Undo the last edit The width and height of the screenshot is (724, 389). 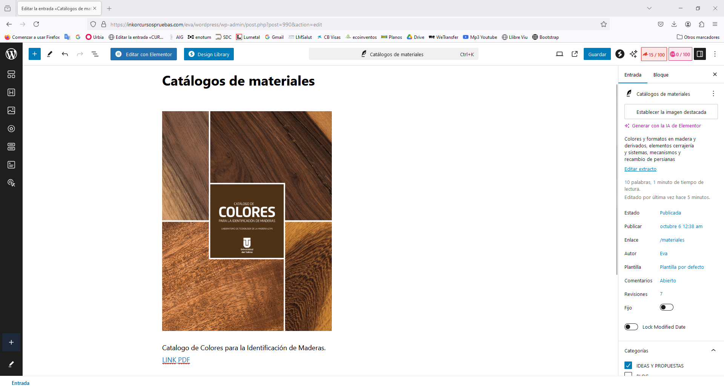click(x=65, y=54)
